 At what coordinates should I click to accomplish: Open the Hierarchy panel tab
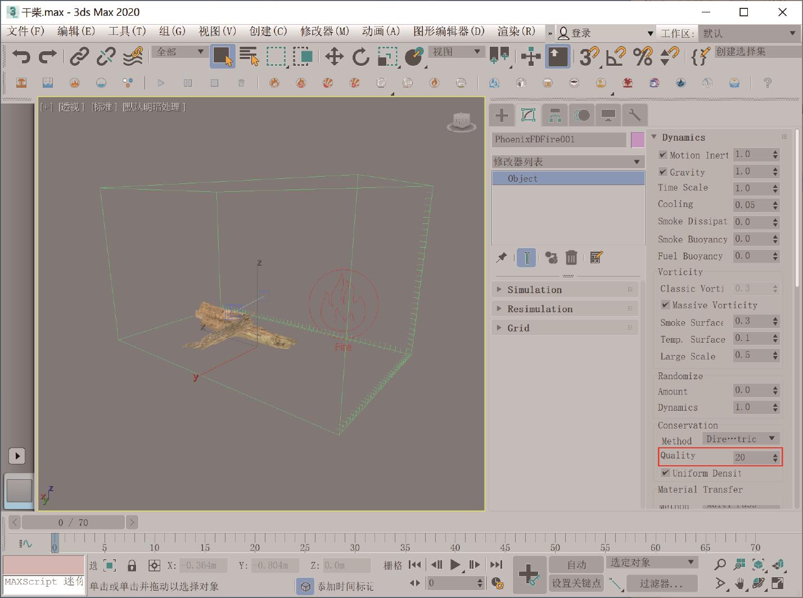pyautogui.click(x=555, y=115)
